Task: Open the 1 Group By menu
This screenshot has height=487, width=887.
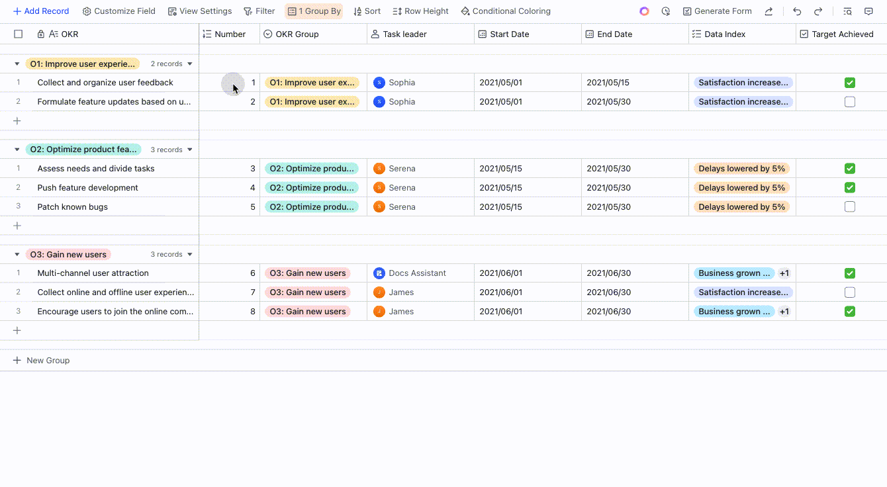Action: [x=314, y=11]
